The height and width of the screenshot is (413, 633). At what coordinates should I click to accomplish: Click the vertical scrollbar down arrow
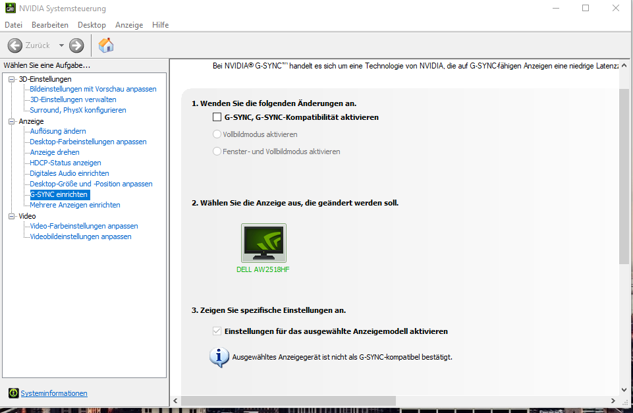(x=624, y=389)
